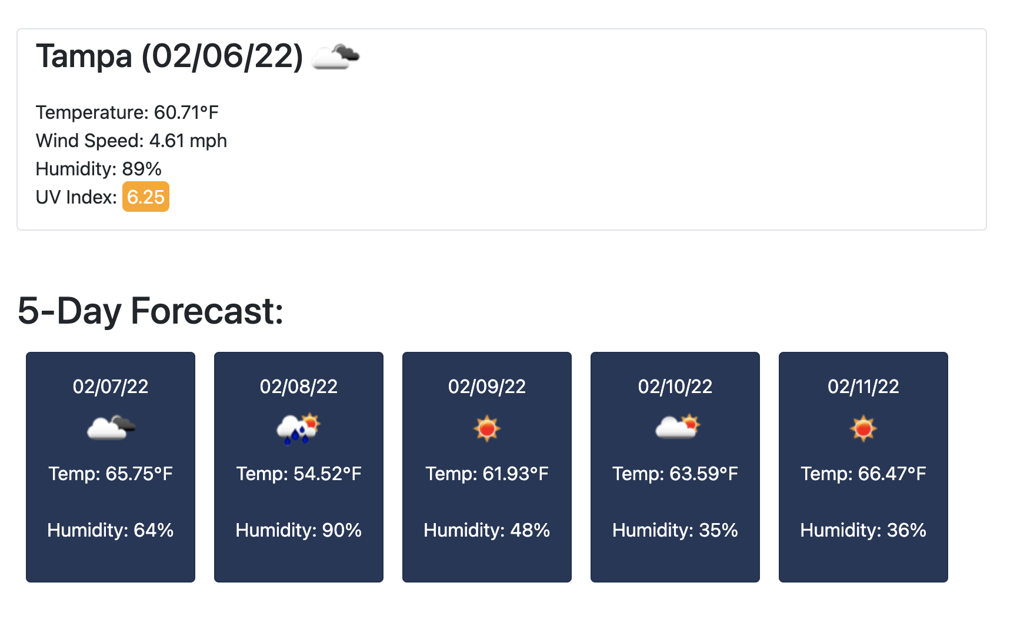Click the Wind Speed 4.61 mph text
Image resolution: width=1027 pixels, height=639 pixels.
[x=131, y=141]
